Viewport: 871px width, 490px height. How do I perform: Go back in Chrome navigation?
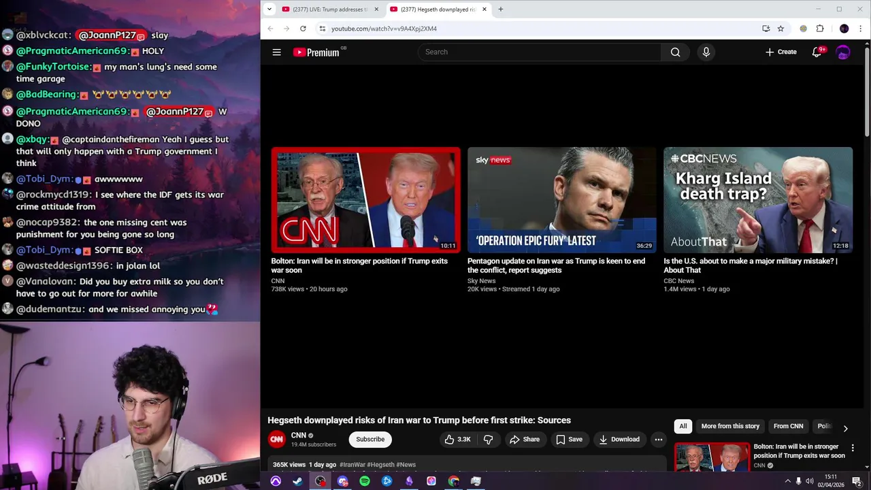click(270, 29)
